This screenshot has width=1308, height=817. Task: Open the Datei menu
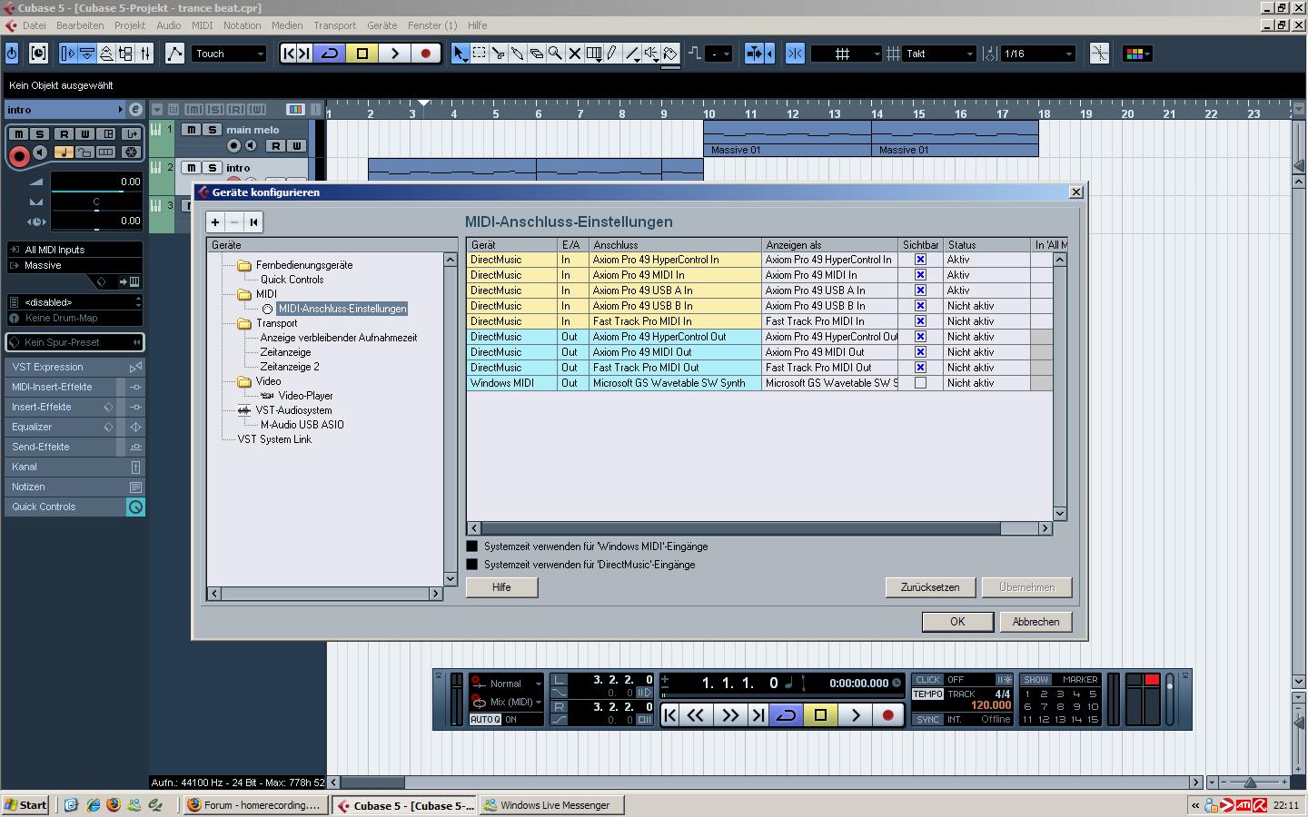tap(35, 25)
